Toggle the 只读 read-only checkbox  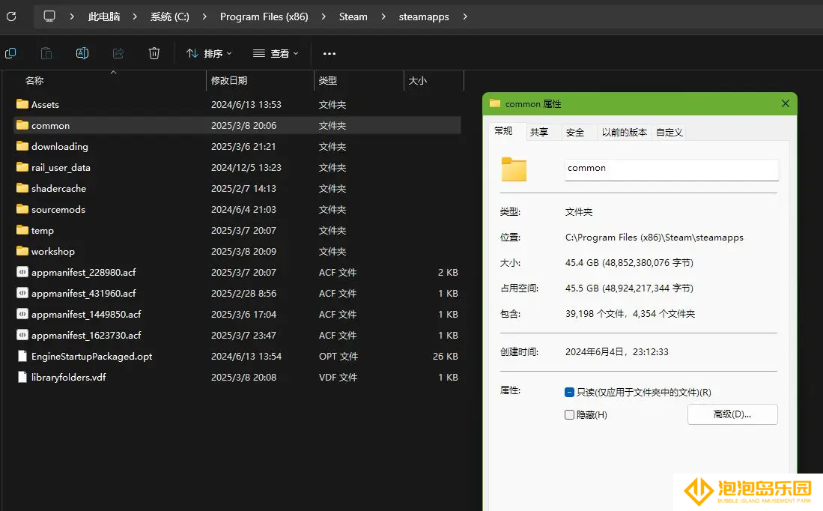pos(569,393)
